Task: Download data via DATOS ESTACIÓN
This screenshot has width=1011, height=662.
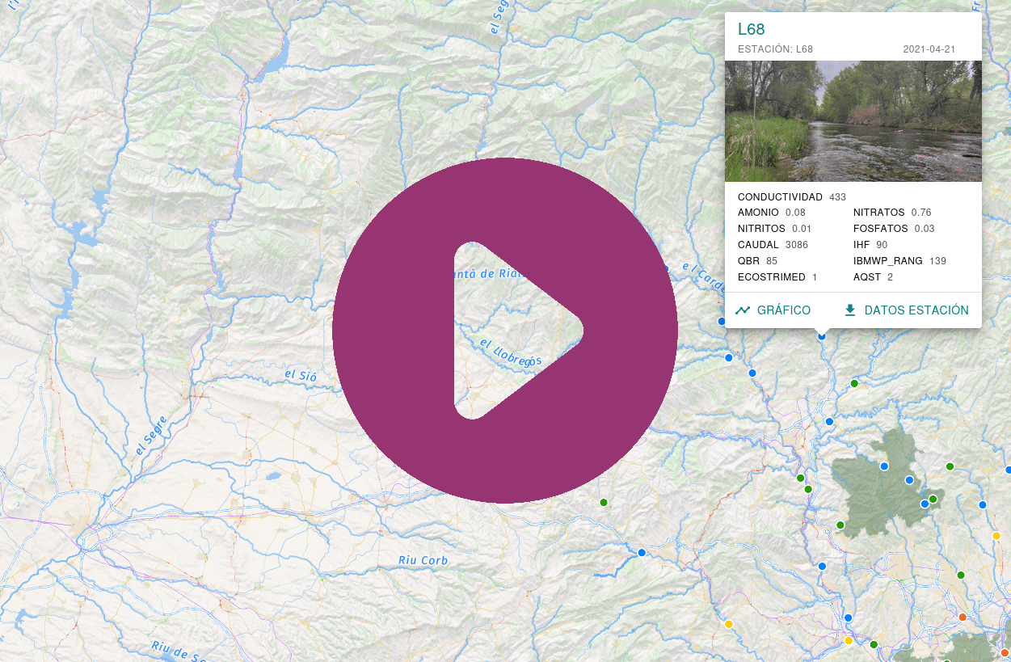Action: click(x=906, y=310)
